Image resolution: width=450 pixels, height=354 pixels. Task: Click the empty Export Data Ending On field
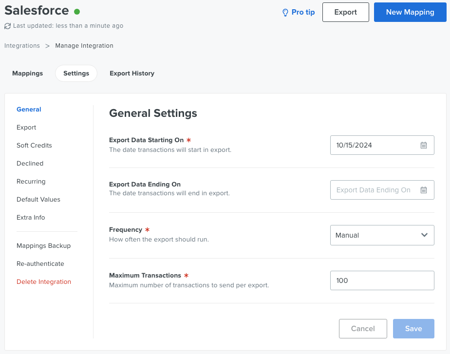[382, 190]
